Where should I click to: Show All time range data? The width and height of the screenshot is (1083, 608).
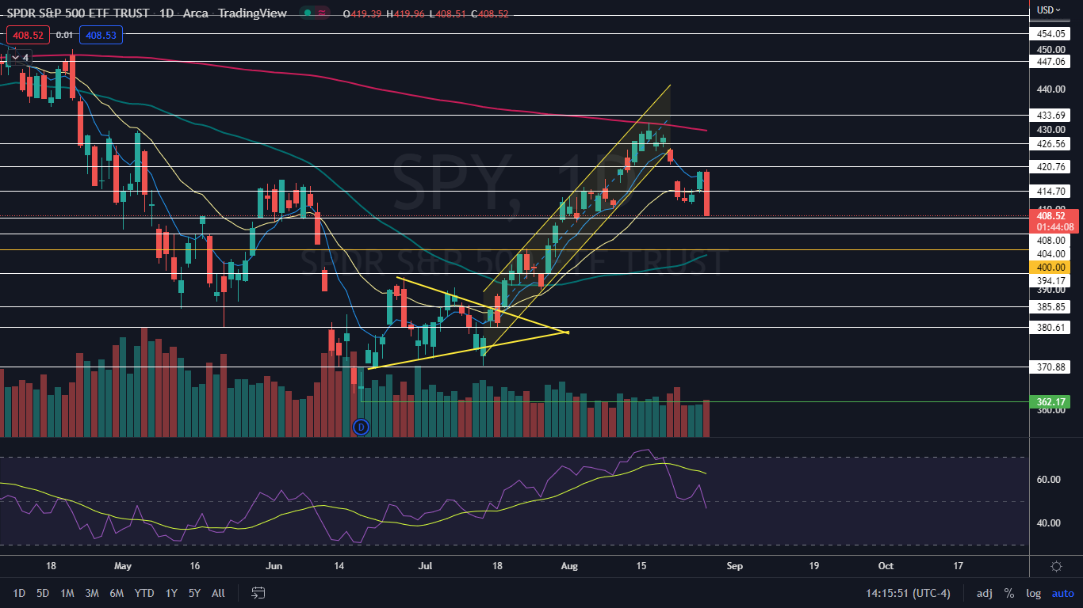(218, 593)
